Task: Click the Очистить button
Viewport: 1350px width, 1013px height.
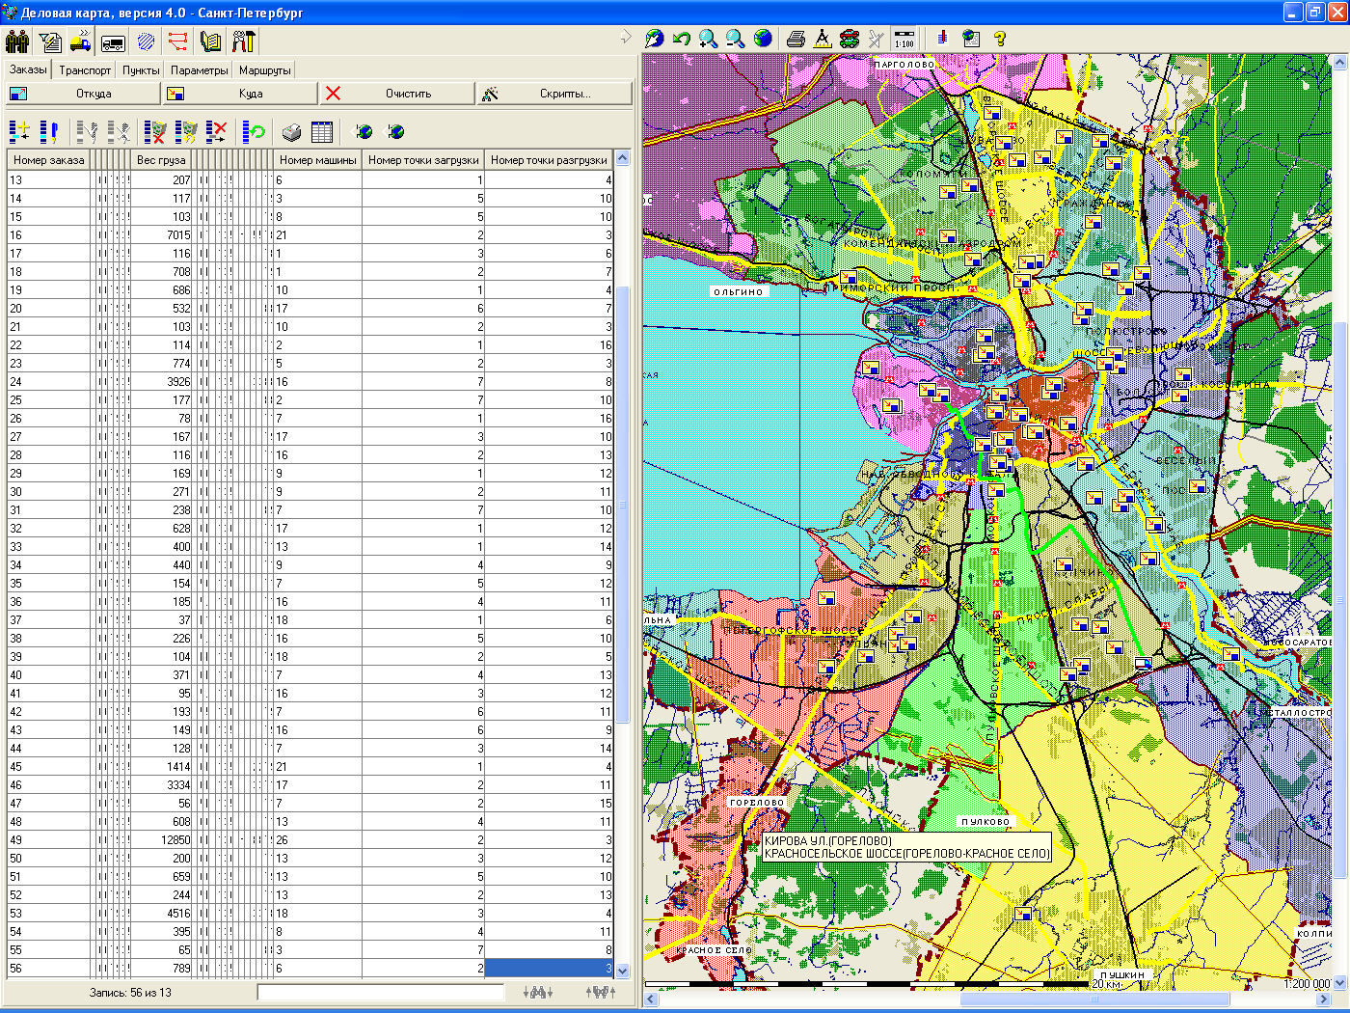Action: pos(396,94)
